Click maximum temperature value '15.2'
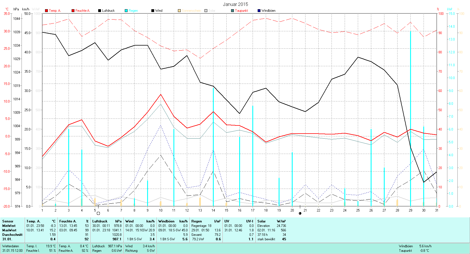470x254 pixels. coord(53,230)
